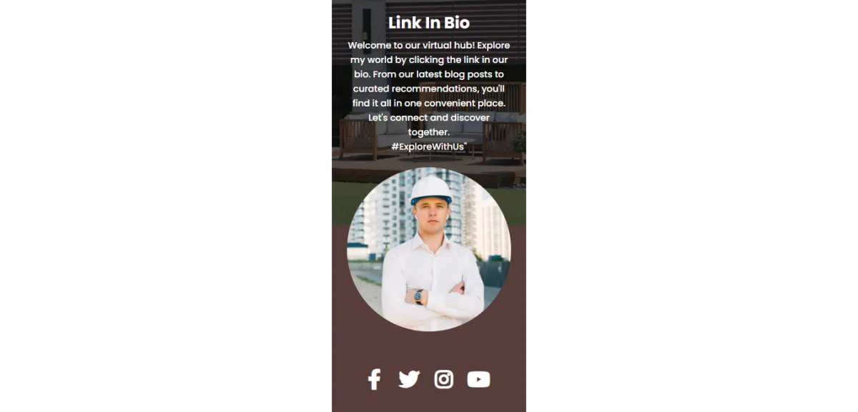Click empty white margin right of card
Screen dimensions: 858x412
click(692, 206)
